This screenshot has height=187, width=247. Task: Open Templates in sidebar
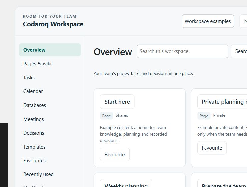point(50,147)
